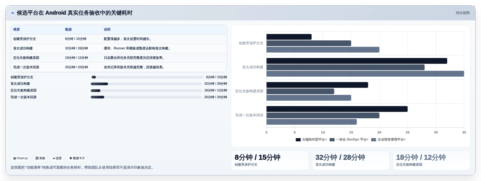The width and height of the screenshot is (481, 181).
Task: Click the 定位失败构建原因 chart axis label
Action: tap(249, 91)
